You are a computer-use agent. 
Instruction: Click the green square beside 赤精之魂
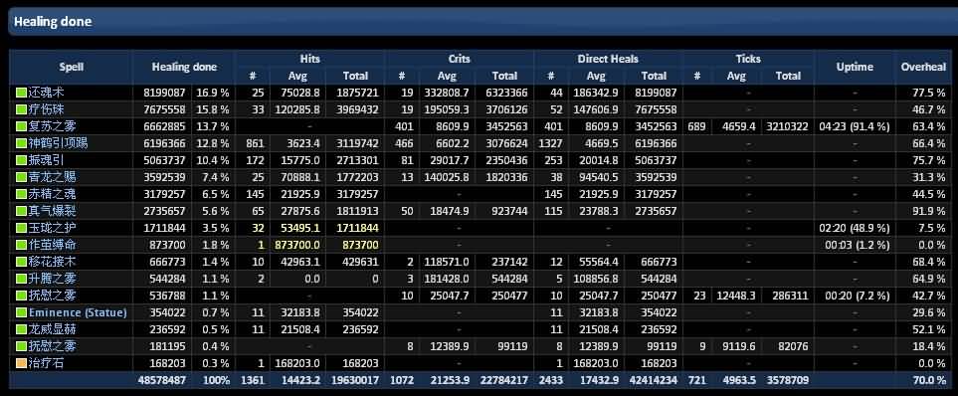[21, 194]
